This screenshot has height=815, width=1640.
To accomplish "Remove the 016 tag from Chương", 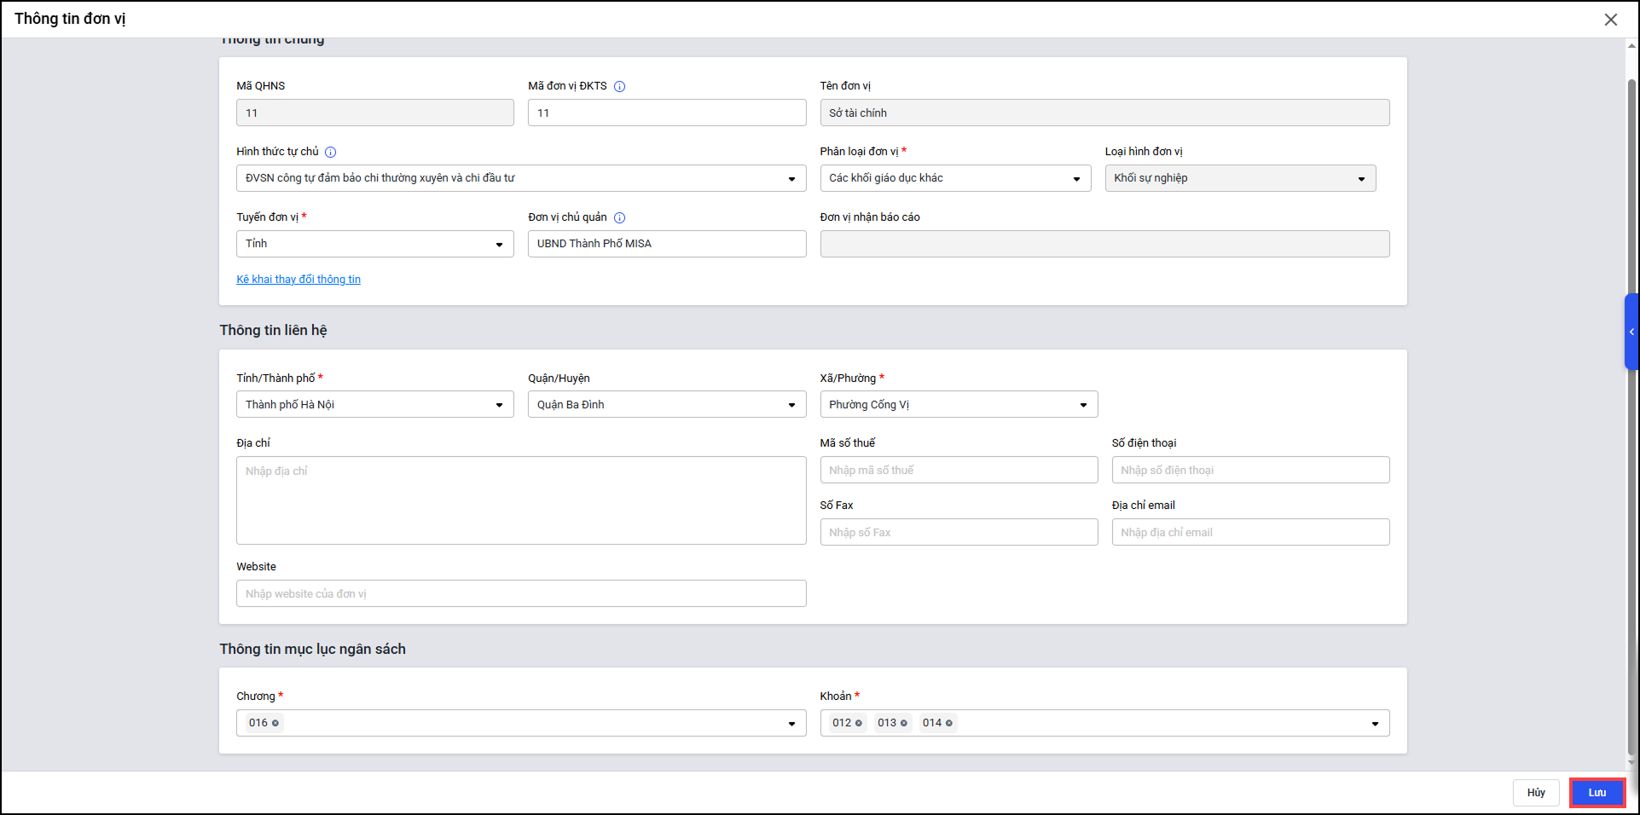I will point(275,723).
